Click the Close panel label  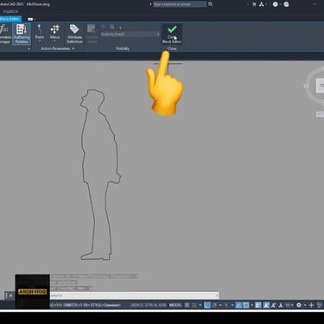pyautogui.click(x=172, y=48)
